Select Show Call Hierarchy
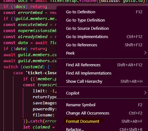This screenshot has height=131, width=148. click(102, 82)
